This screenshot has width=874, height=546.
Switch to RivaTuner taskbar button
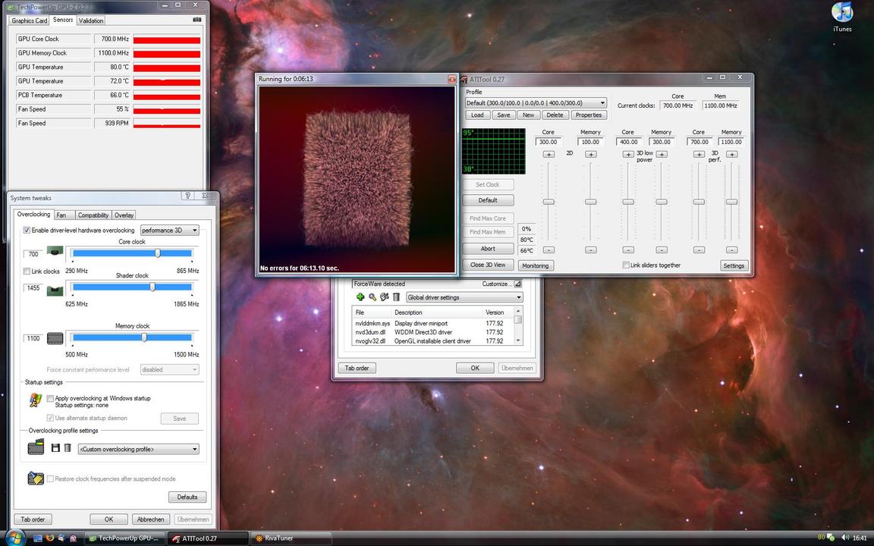[291, 538]
